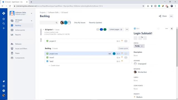Open the Backlog page more options menu

tap(171, 16)
